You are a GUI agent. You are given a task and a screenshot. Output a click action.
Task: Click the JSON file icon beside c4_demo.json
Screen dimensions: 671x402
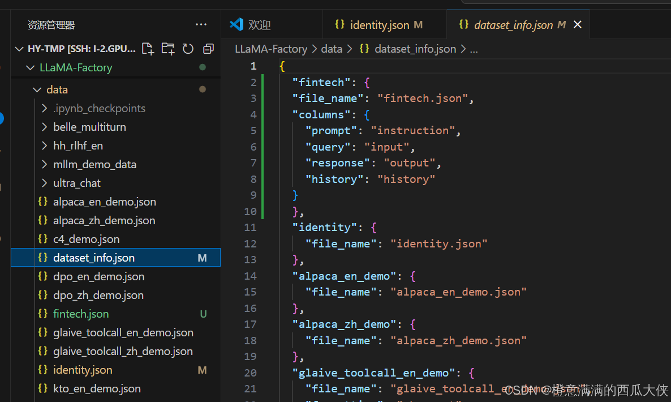43,239
